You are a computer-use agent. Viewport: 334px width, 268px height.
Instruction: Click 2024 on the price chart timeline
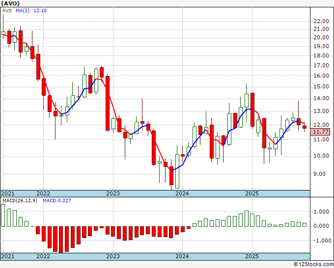tap(182, 193)
